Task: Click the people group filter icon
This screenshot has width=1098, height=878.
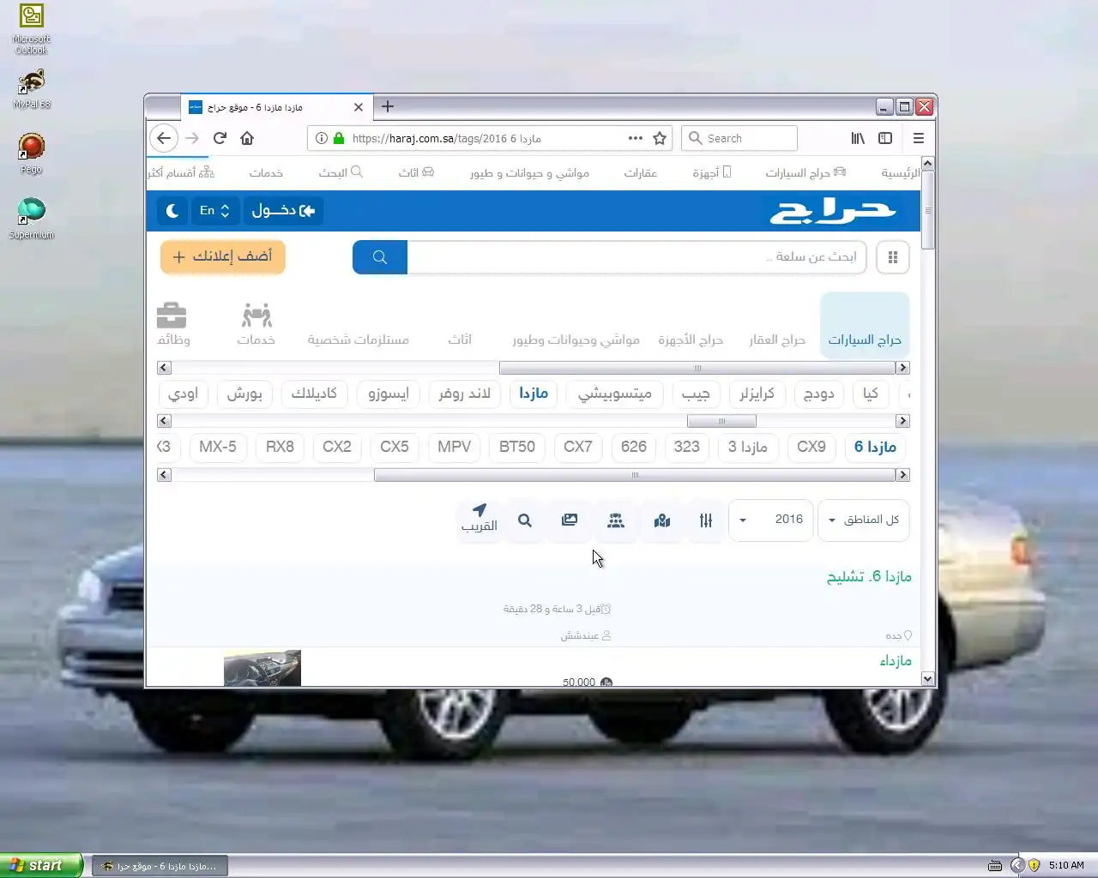Action: [616, 520]
